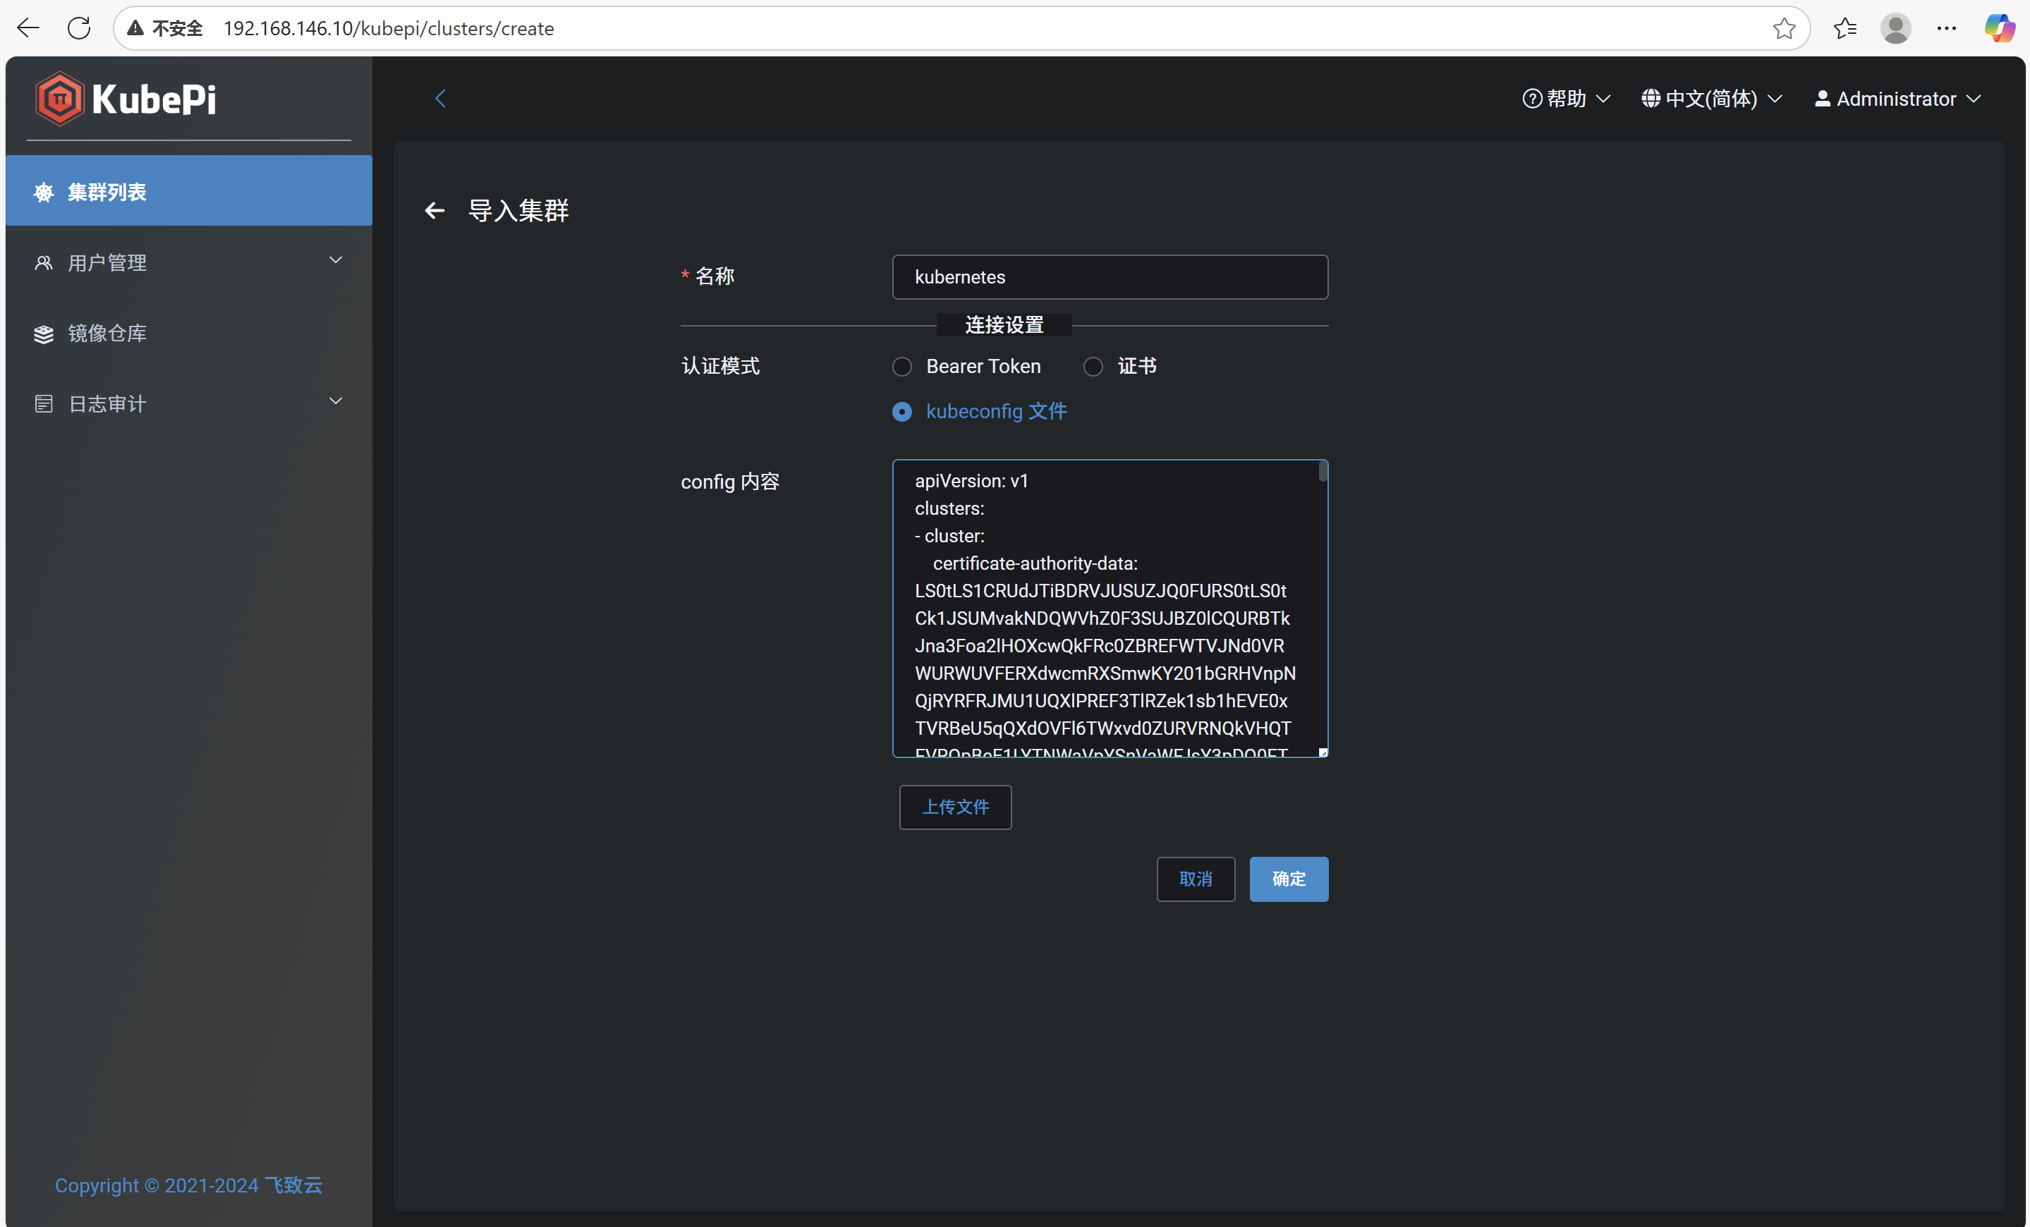The width and height of the screenshot is (2030, 1227).
Task: Open 中文(简体) language dropdown
Action: click(x=1711, y=99)
